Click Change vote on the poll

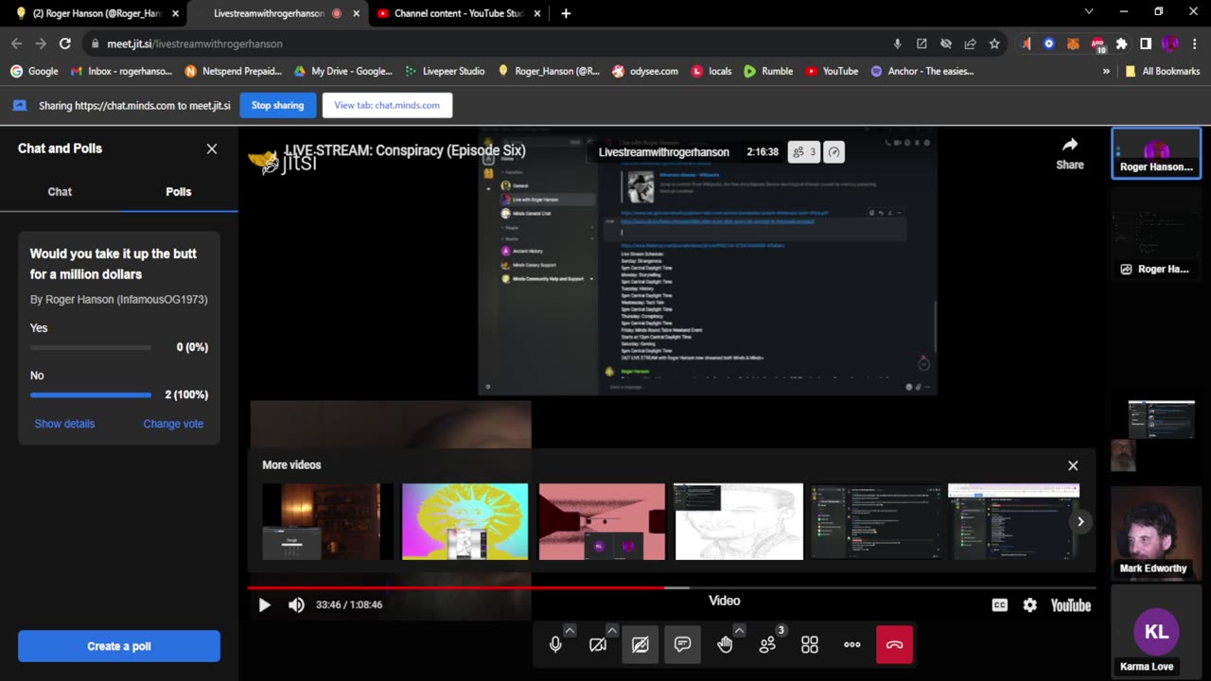[173, 424]
